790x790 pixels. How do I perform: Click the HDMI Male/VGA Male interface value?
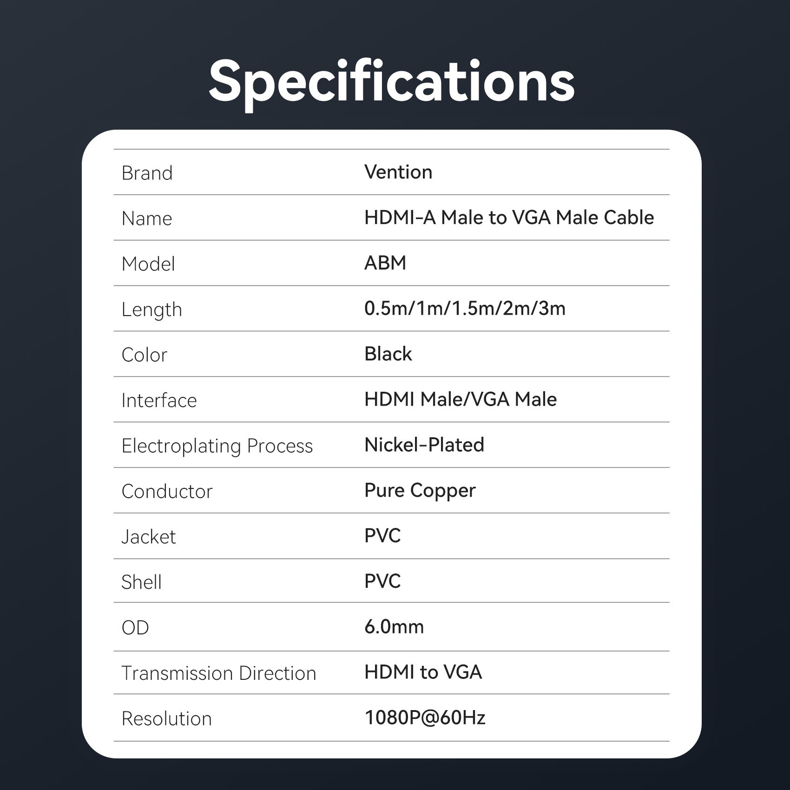tap(460, 400)
